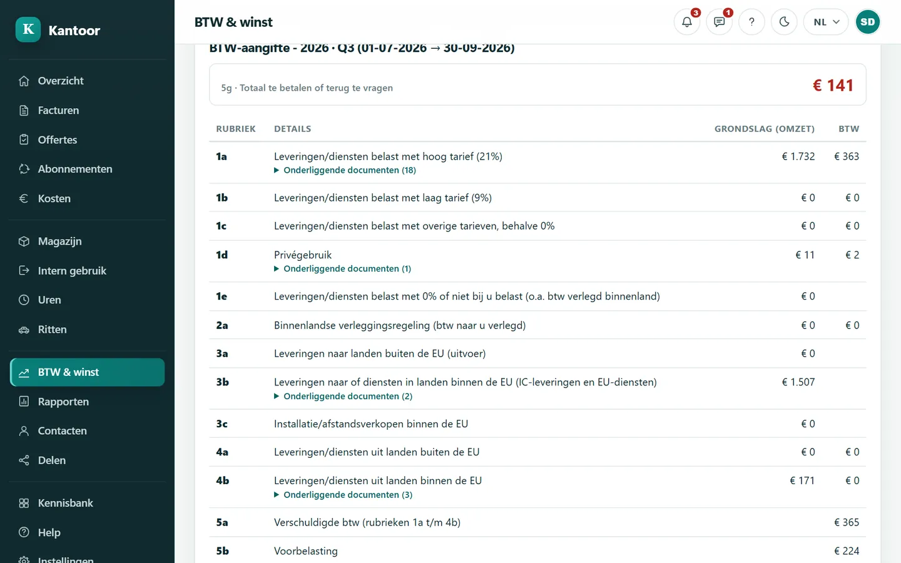Click the Magazijn box icon

pos(24,241)
